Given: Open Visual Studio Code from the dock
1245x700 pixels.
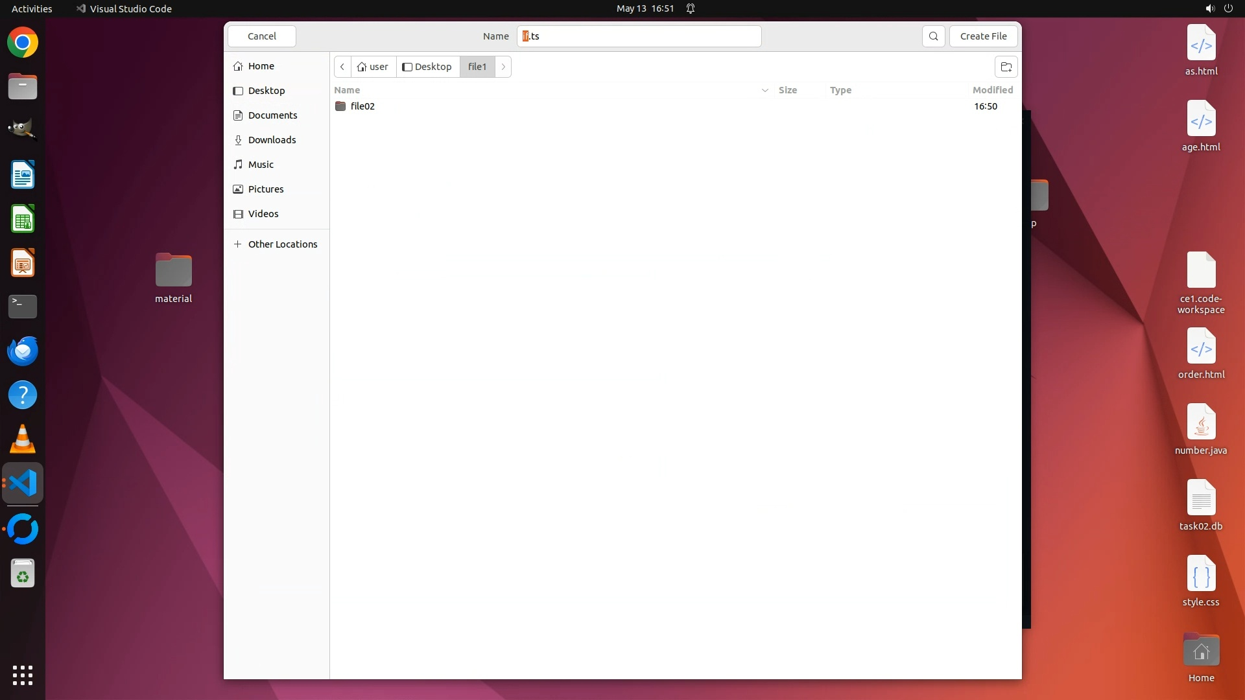Looking at the screenshot, I should [23, 484].
